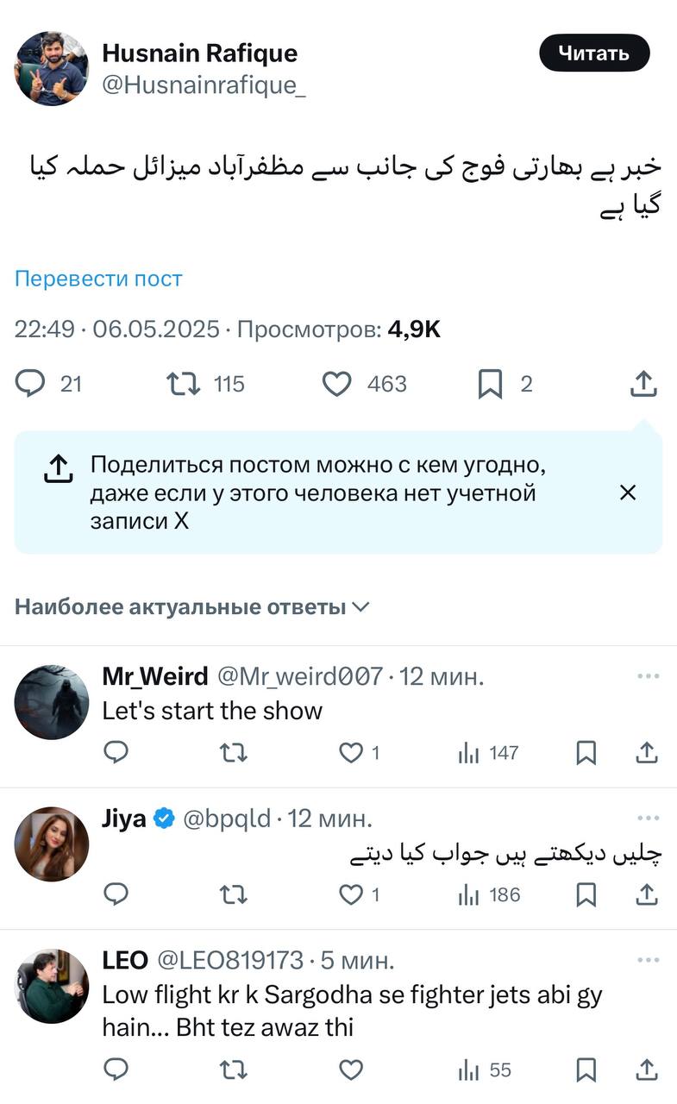Like Mr_Weird's reply "Let's start the show"
Viewport: 677px width, 1104px height.
tap(351, 753)
